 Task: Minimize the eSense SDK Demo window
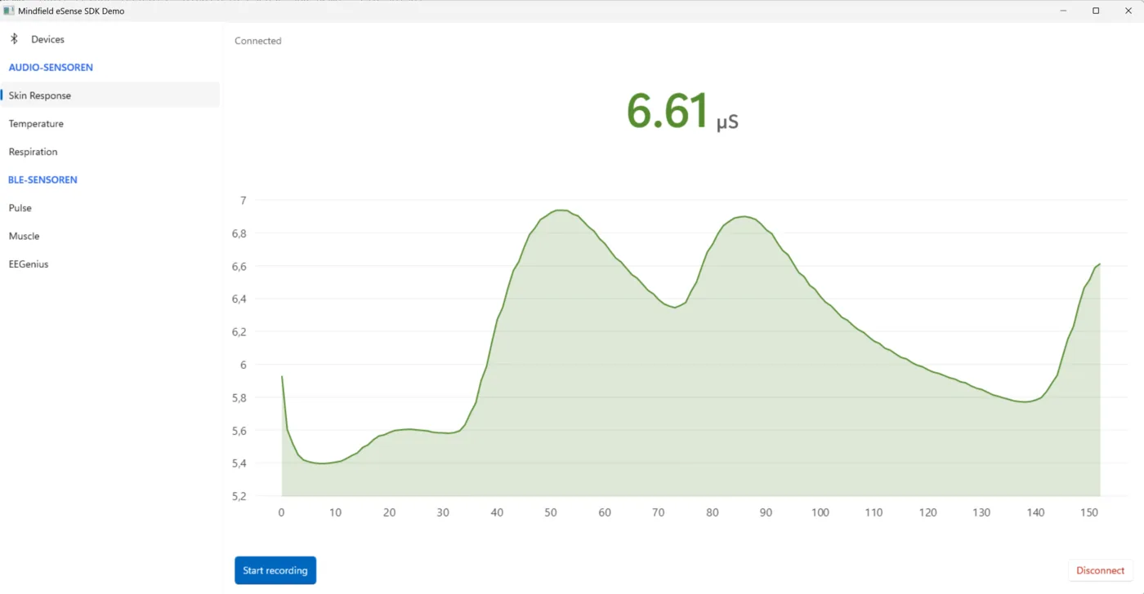point(1064,11)
